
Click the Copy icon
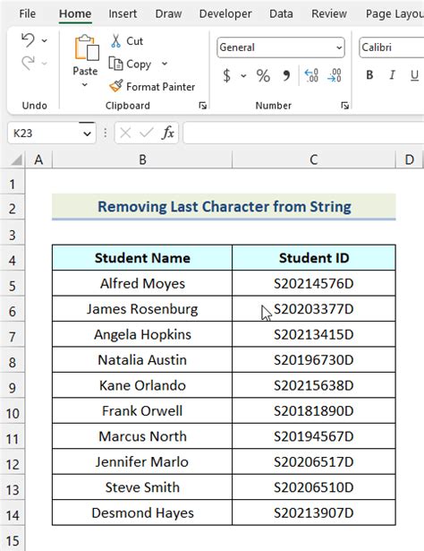[115, 64]
